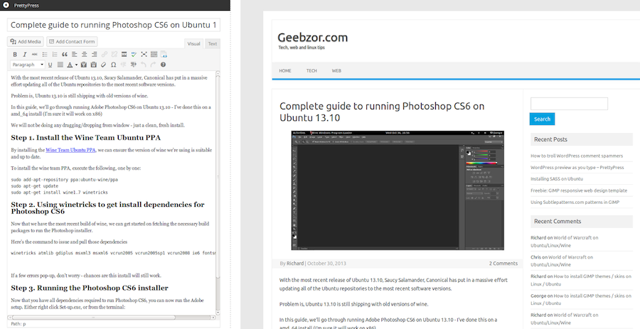This screenshot has width=640, height=329.
Task: Align text center
Action: click(85, 54)
